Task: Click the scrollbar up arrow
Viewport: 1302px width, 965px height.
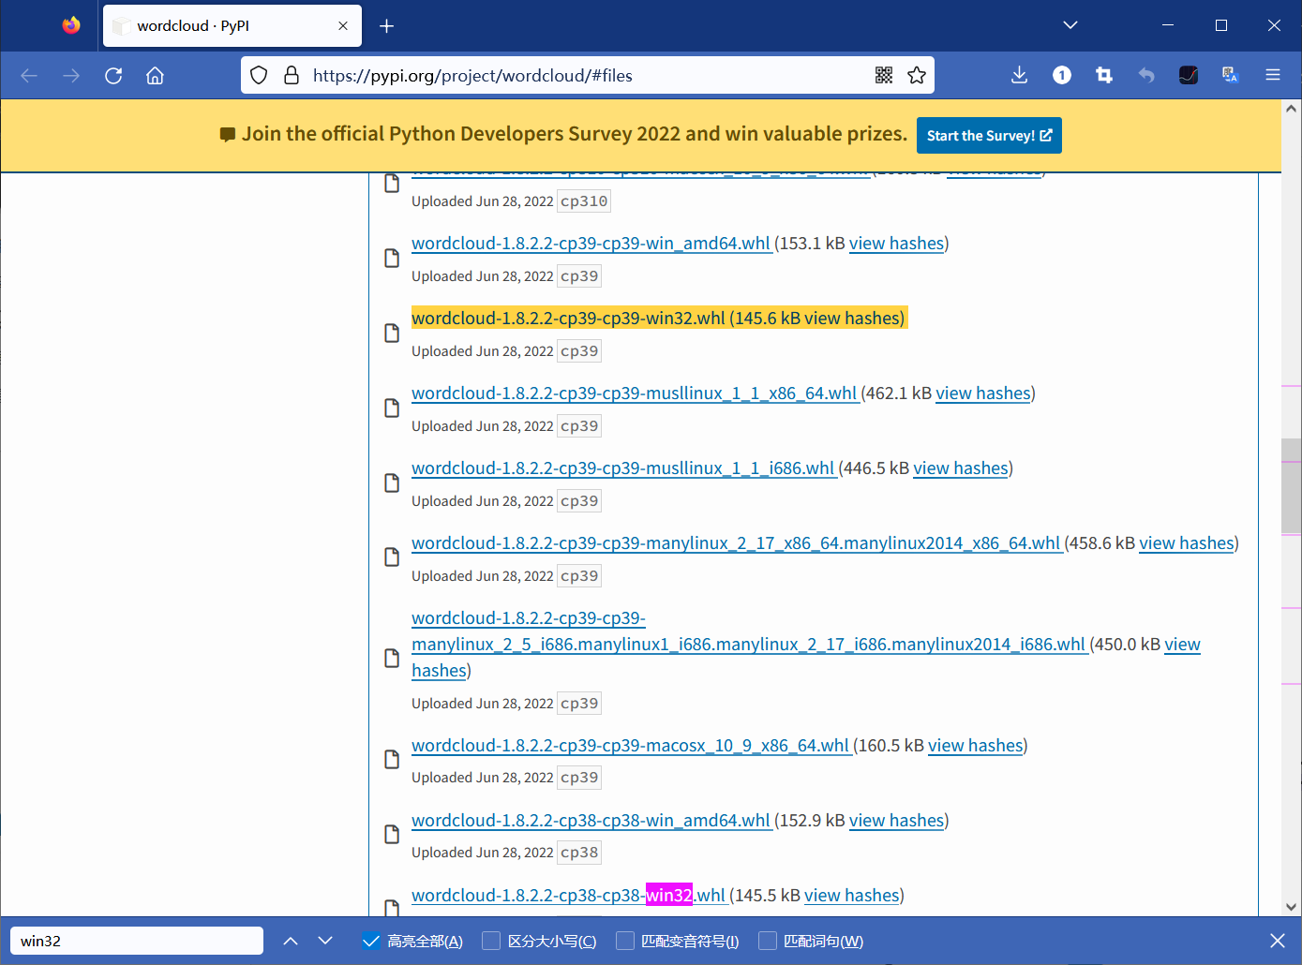Action: (x=1292, y=109)
